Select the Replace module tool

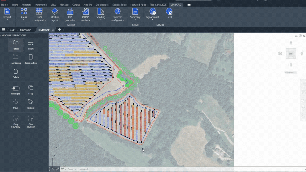[31, 104]
